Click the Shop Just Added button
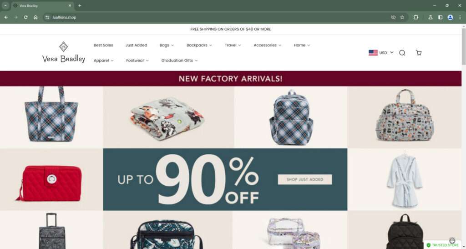Screen dimensions: 466x249 click(x=304, y=179)
